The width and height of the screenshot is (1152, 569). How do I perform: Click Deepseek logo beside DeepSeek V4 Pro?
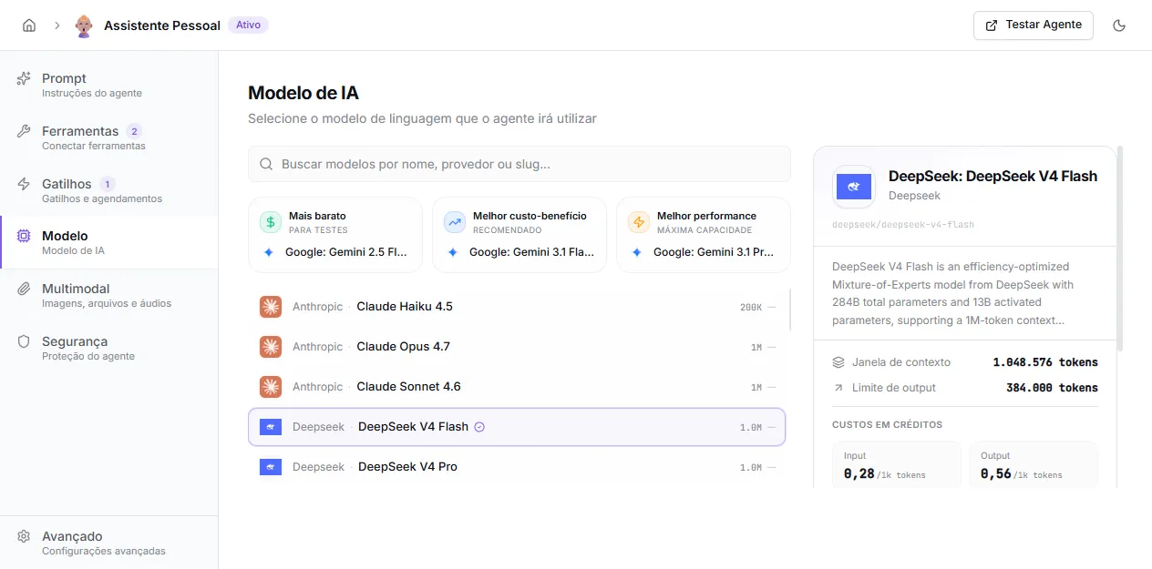[x=271, y=467]
